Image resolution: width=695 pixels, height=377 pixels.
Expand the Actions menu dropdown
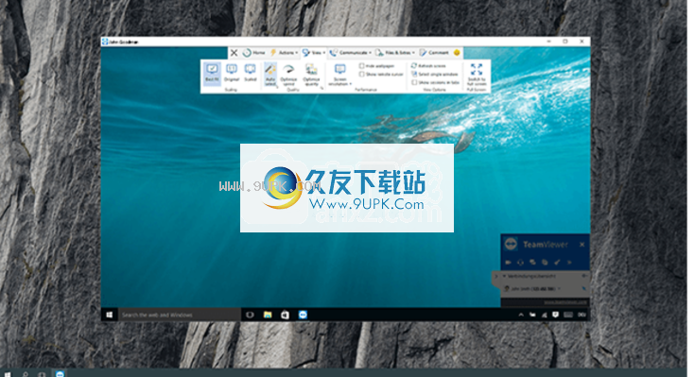284,53
